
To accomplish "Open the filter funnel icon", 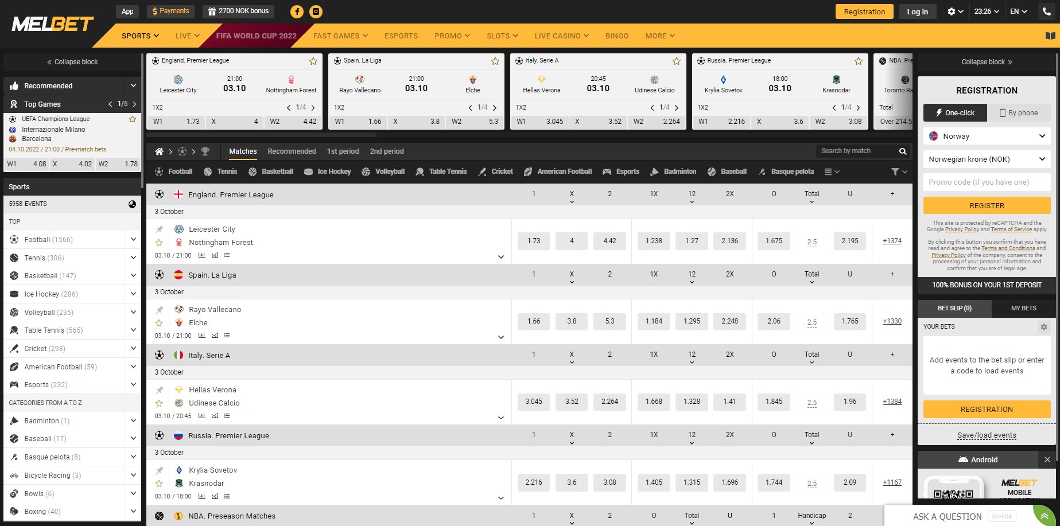I will pos(899,172).
